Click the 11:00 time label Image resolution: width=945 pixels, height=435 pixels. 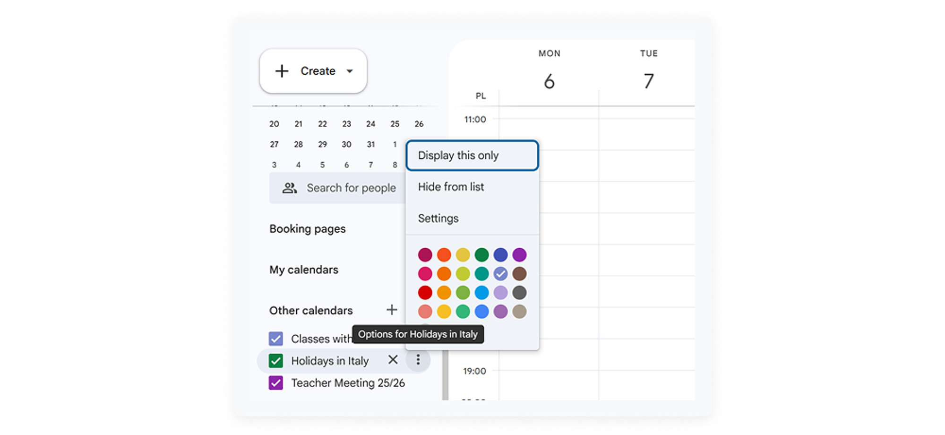(x=475, y=120)
